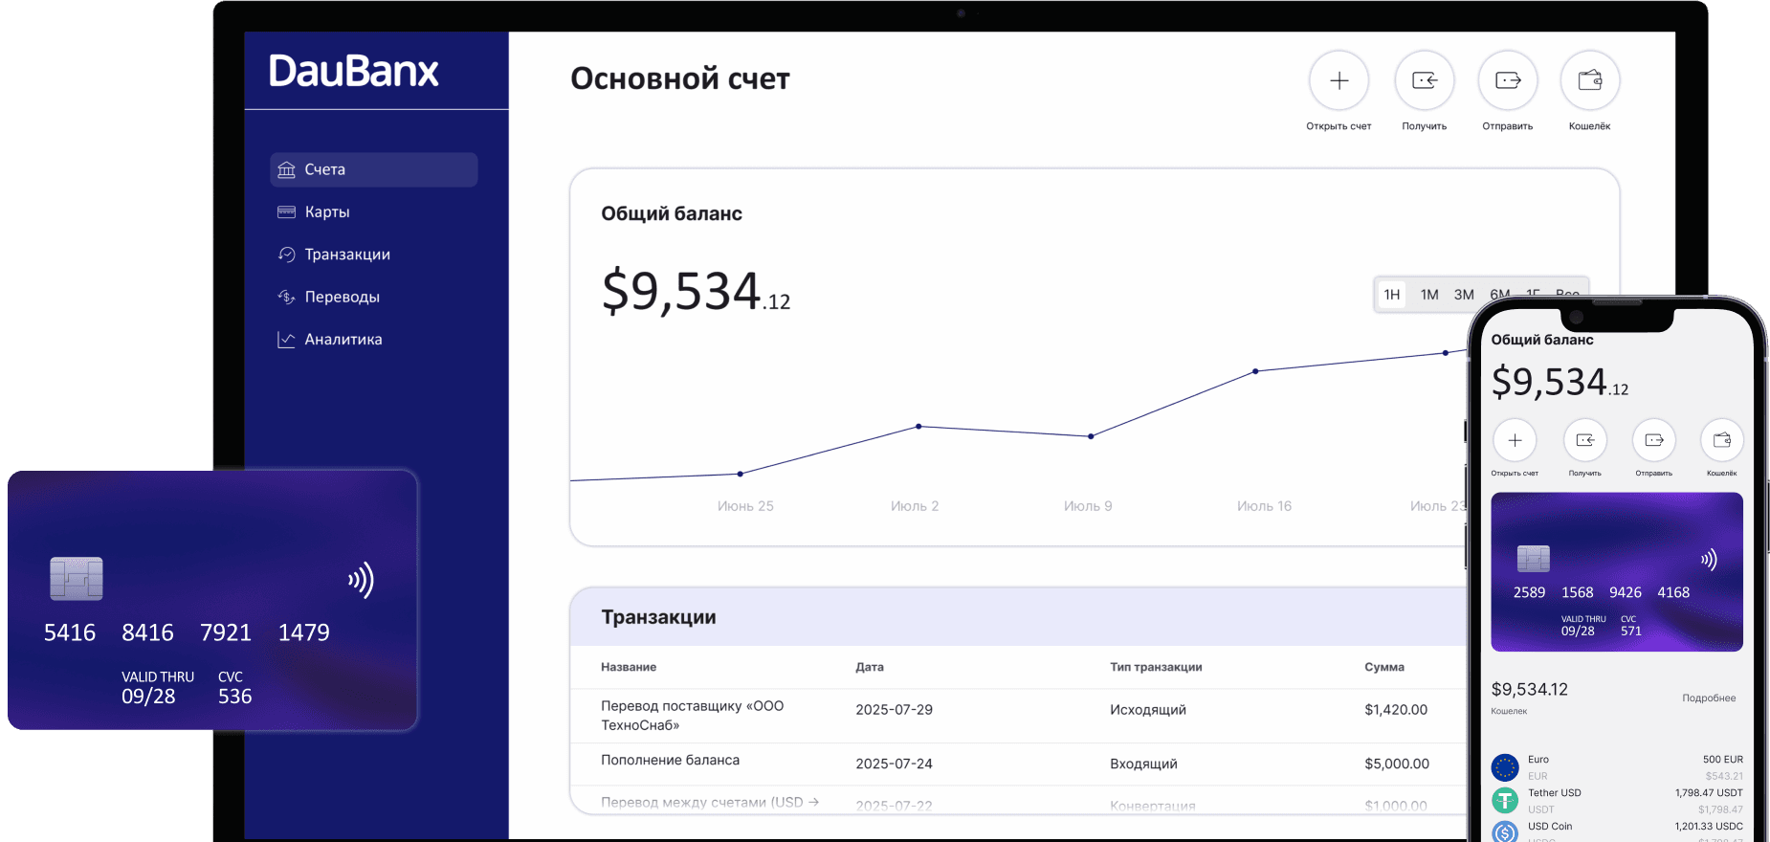
Task: Select the 3M chart range tab
Action: (1464, 295)
